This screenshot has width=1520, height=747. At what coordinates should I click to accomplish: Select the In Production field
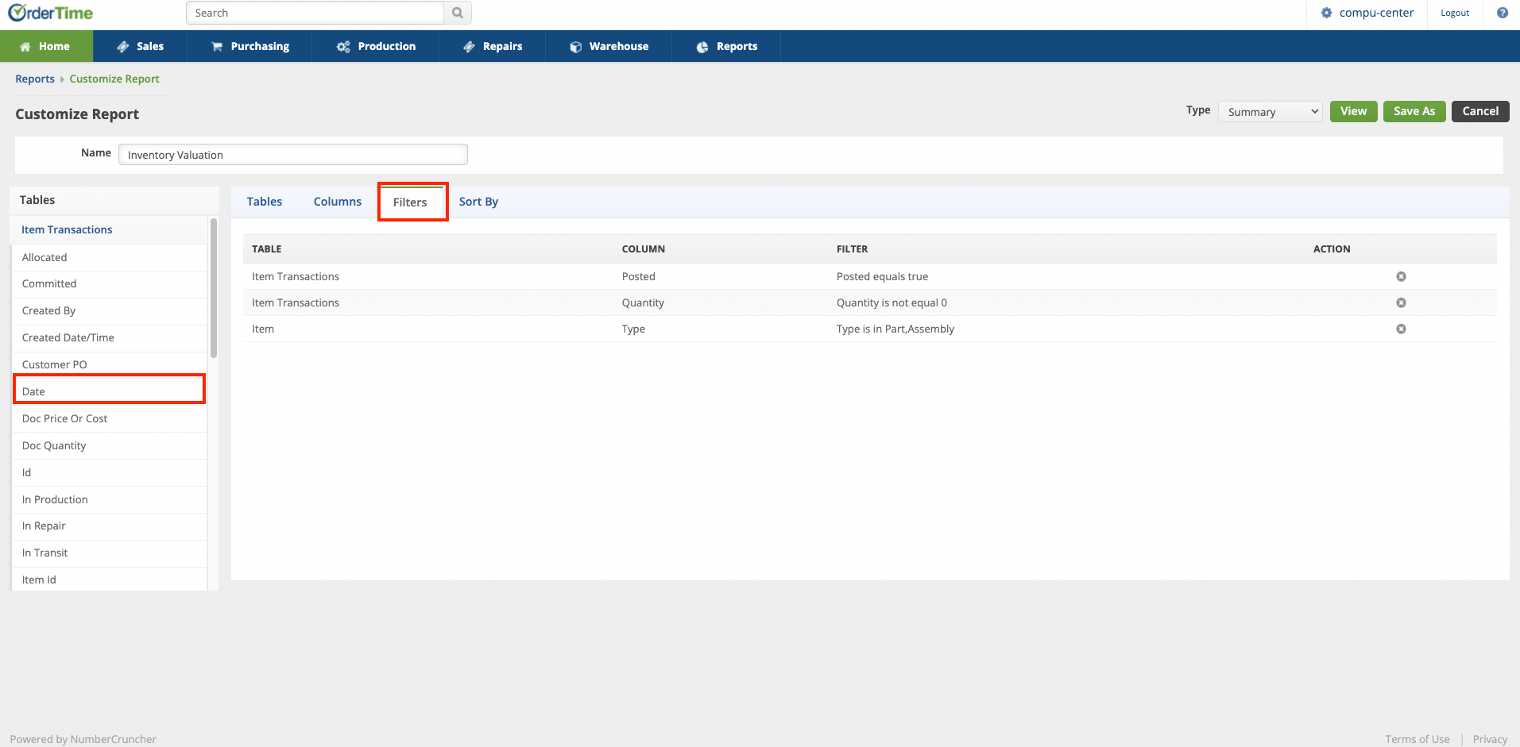pyautogui.click(x=110, y=499)
